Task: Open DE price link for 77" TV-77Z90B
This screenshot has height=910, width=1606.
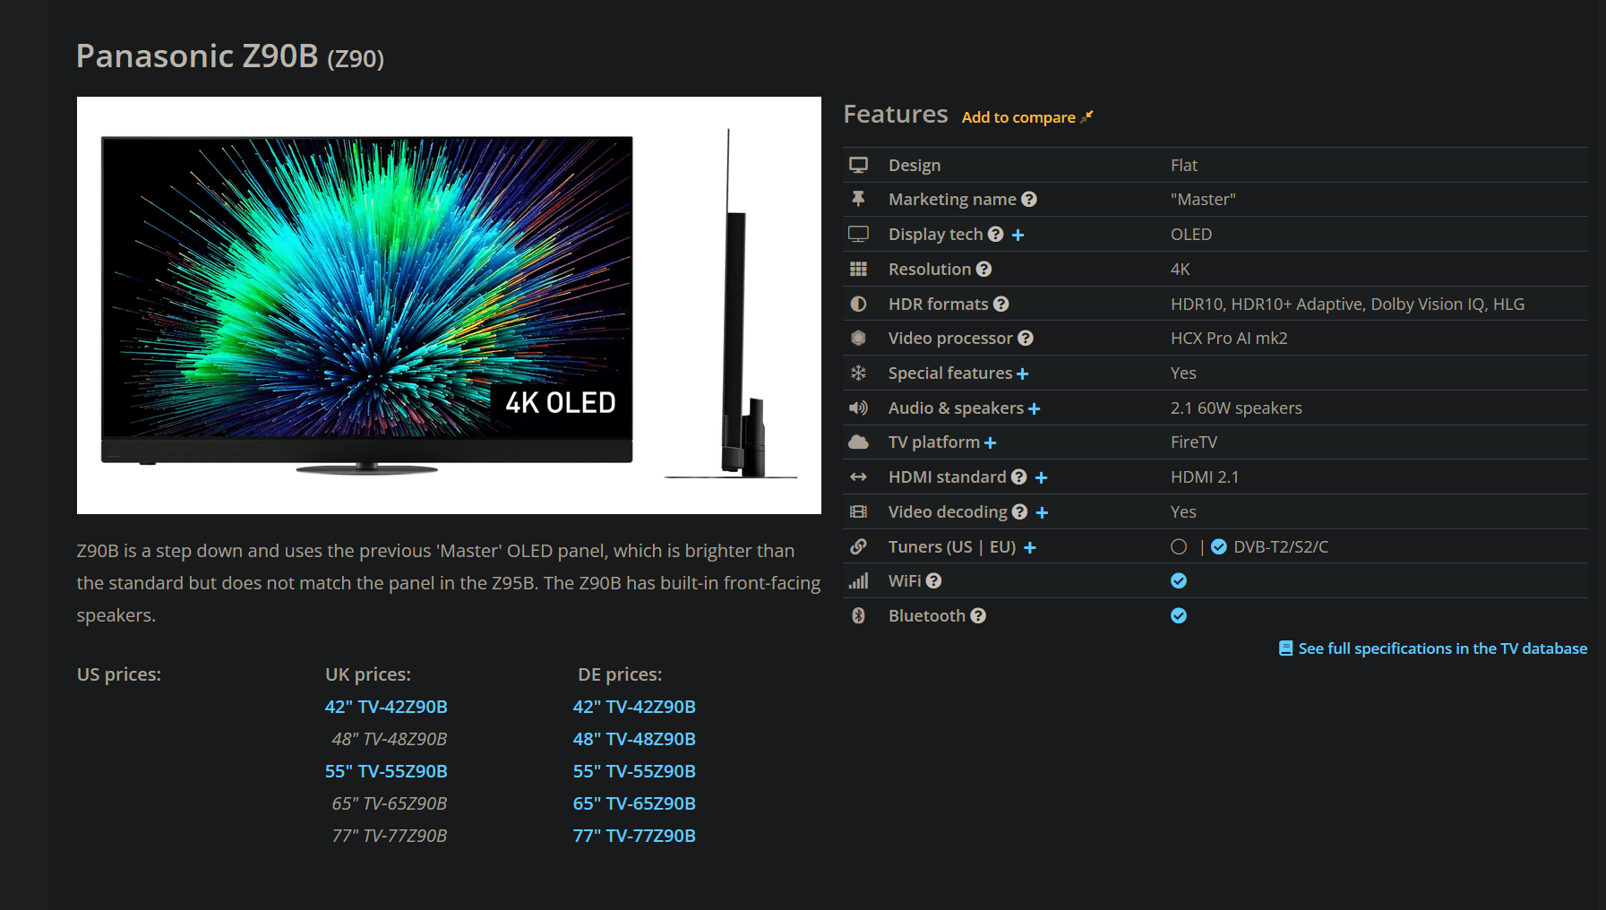Action: tap(634, 836)
